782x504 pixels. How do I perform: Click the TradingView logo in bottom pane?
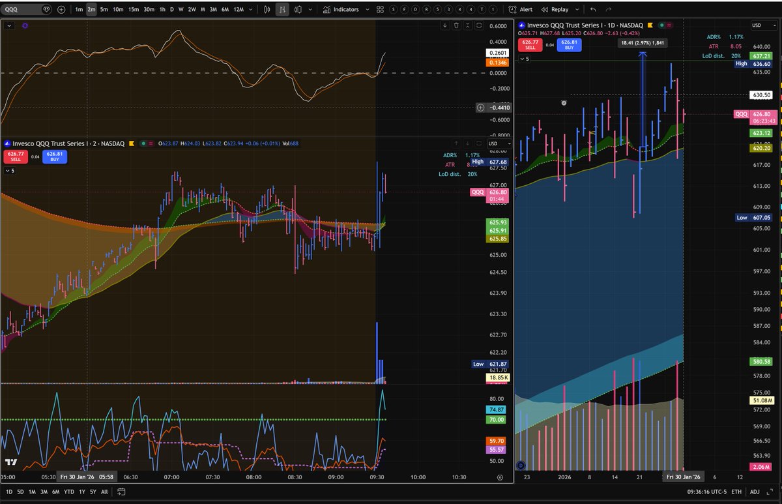(11, 462)
